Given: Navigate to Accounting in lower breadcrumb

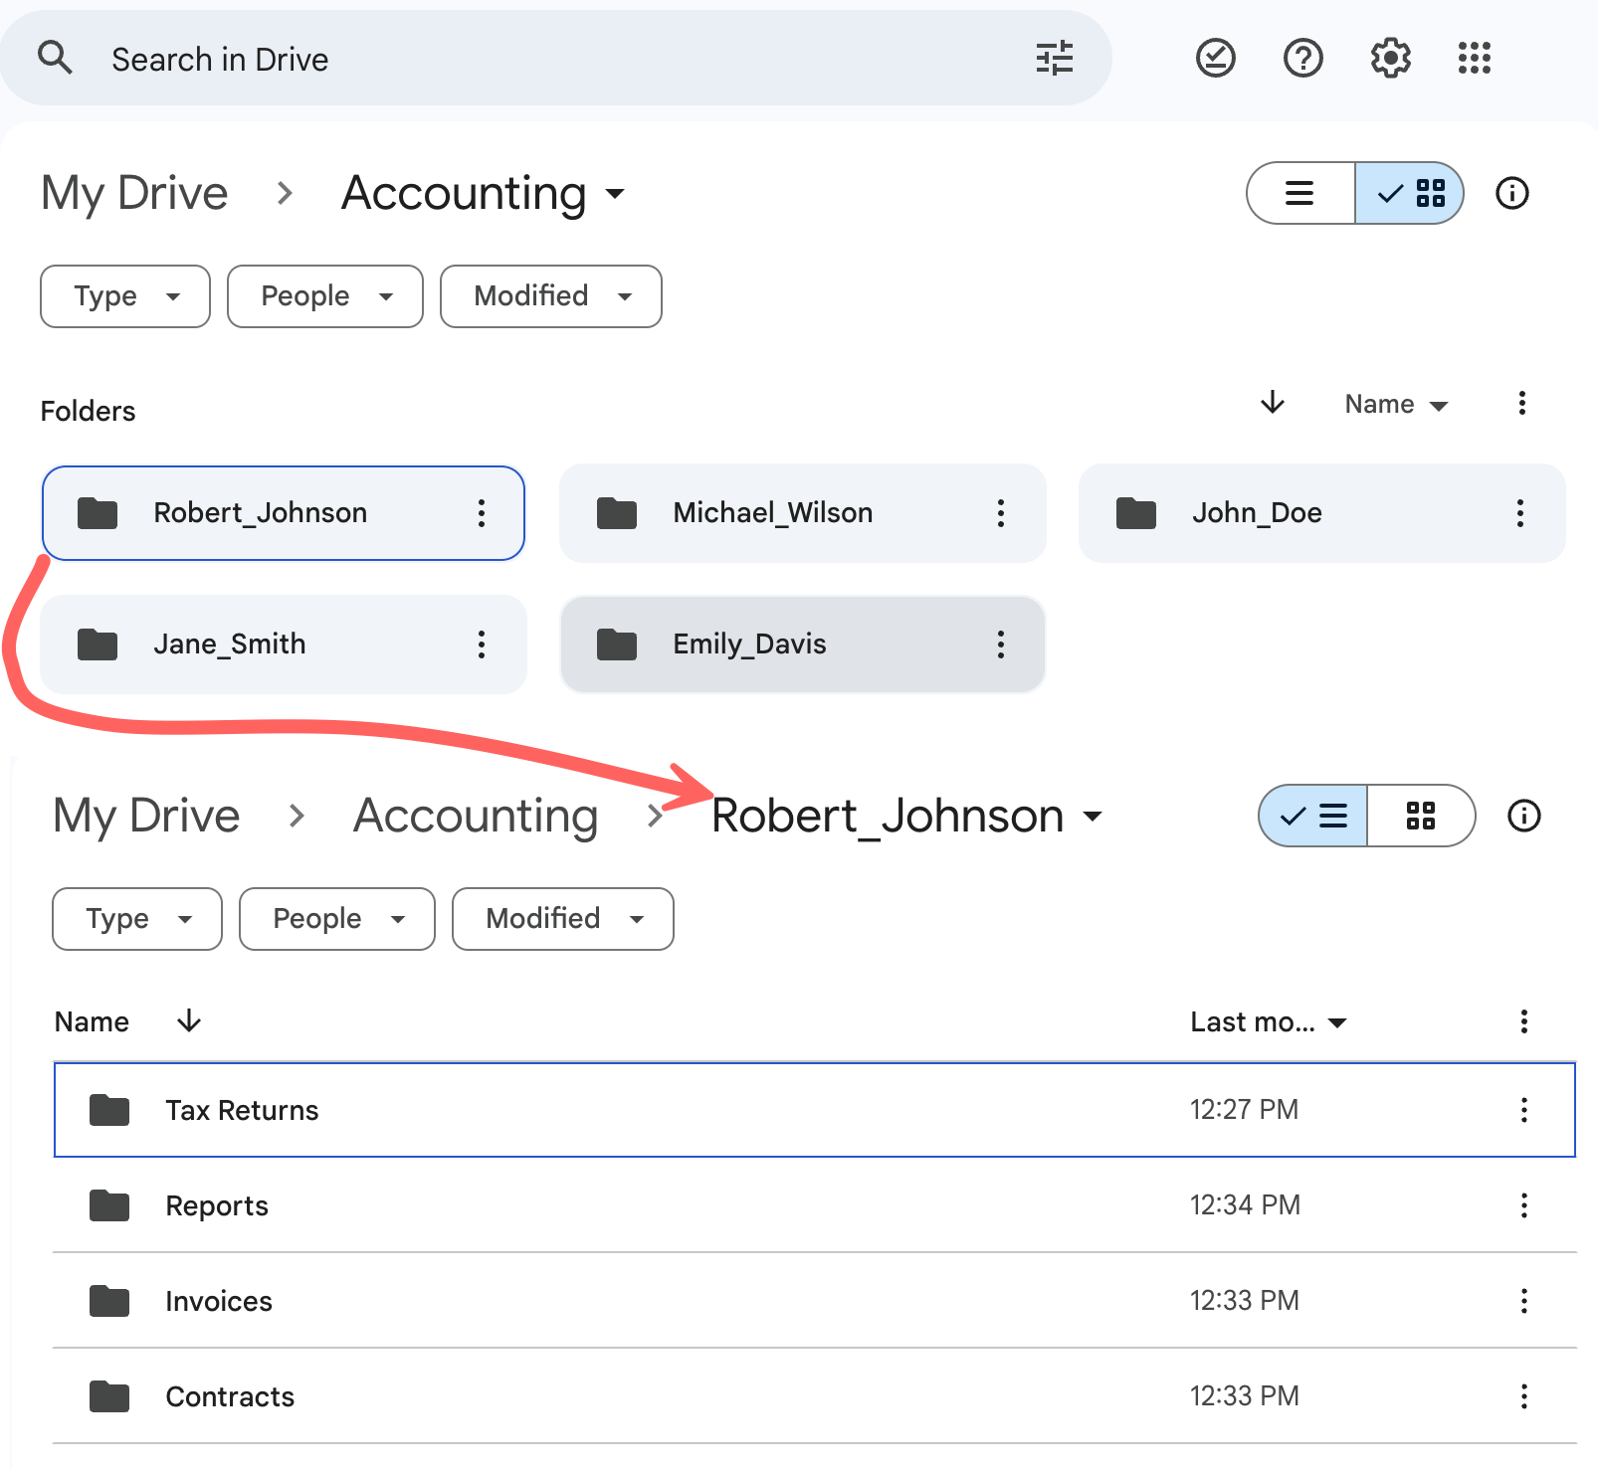Looking at the screenshot, I should [476, 817].
